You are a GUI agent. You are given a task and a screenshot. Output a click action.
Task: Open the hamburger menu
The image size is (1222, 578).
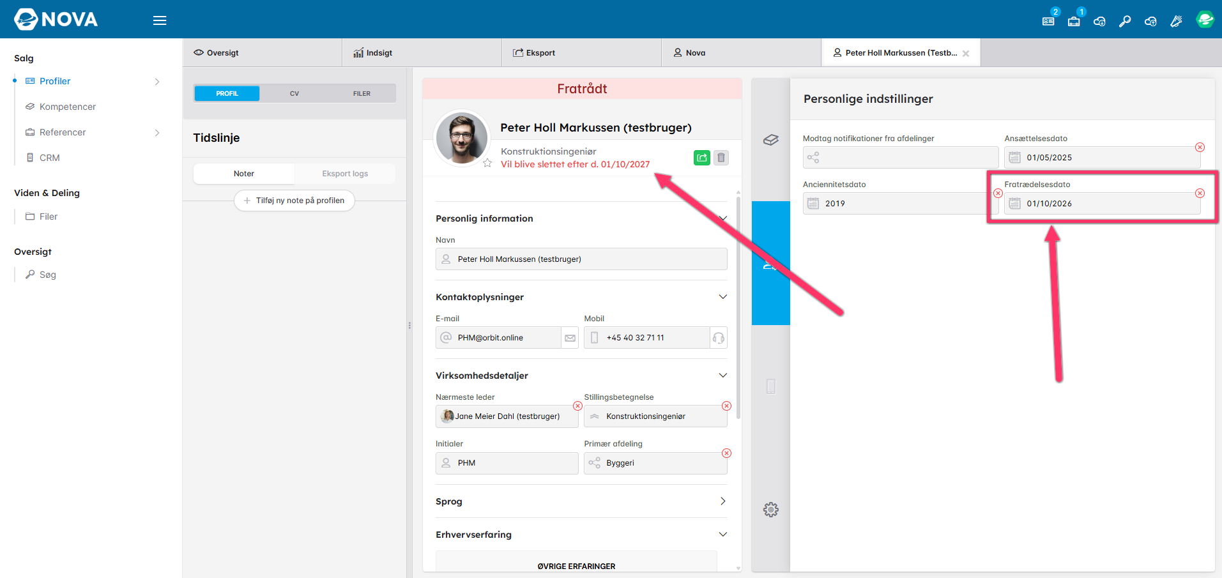(x=160, y=20)
